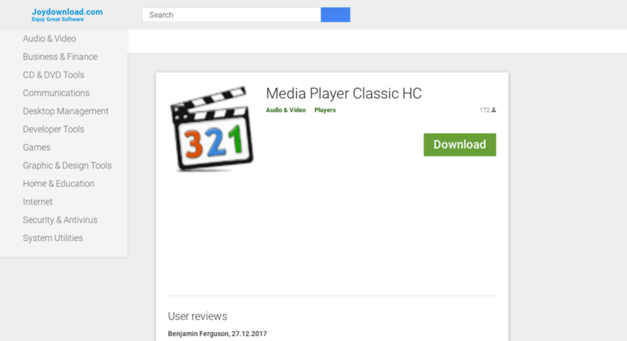The height and width of the screenshot is (341, 627).
Task: Click the User reviews heading
Action: (x=198, y=316)
